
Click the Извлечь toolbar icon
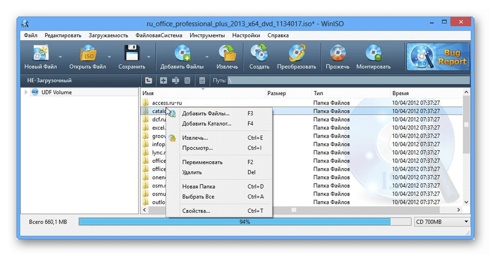pos(227,53)
